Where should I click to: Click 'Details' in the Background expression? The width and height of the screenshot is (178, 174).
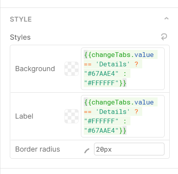pyautogui.click(x=113, y=64)
